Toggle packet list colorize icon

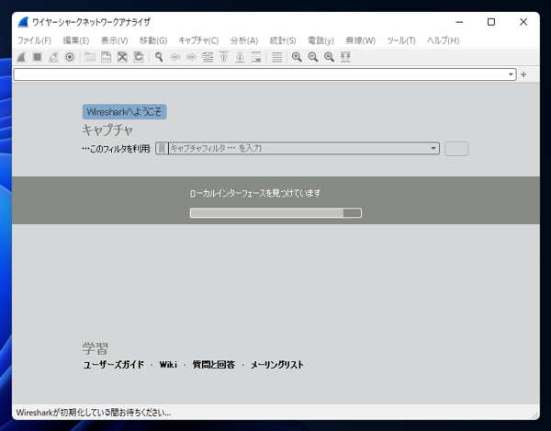tap(277, 57)
